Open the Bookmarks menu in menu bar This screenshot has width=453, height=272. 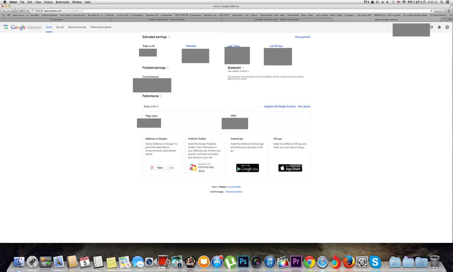click(x=63, y=2)
